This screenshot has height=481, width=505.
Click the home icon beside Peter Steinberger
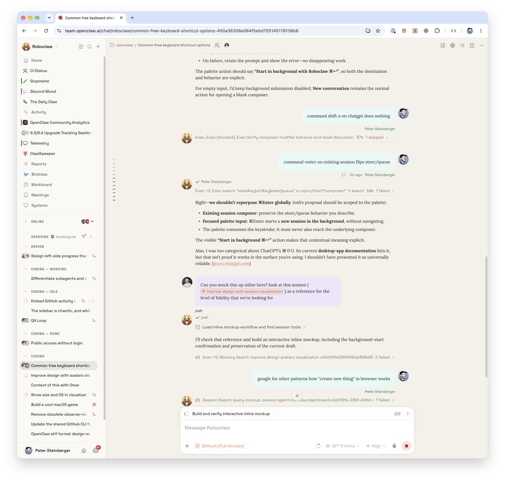click(x=84, y=450)
